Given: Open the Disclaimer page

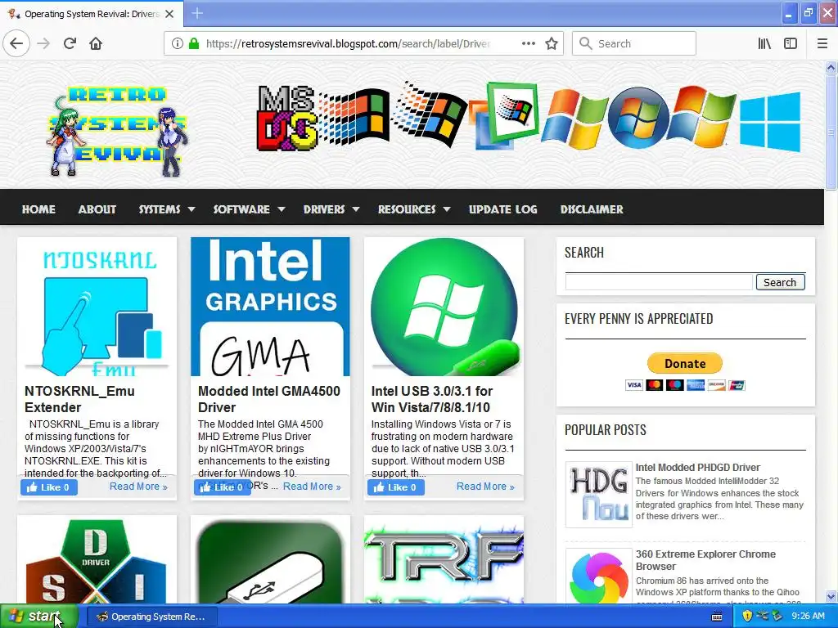Looking at the screenshot, I should pos(592,209).
